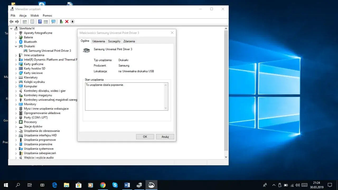Image resolution: width=338 pixels, height=190 pixels.
Task: Launch Google Chrome from the taskbar
Action: [103, 185]
